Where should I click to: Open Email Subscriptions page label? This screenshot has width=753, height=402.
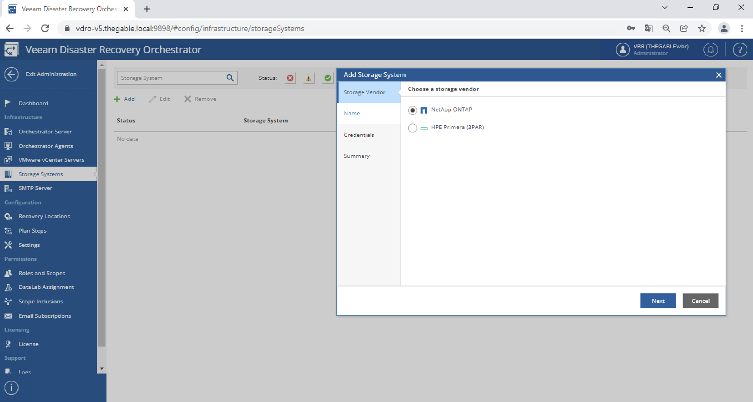click(45, 316)
